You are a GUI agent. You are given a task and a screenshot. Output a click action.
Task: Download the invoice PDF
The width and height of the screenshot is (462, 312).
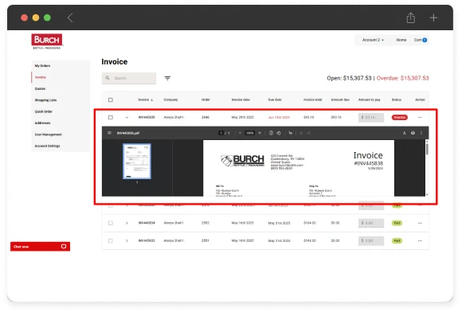[405, 133]
